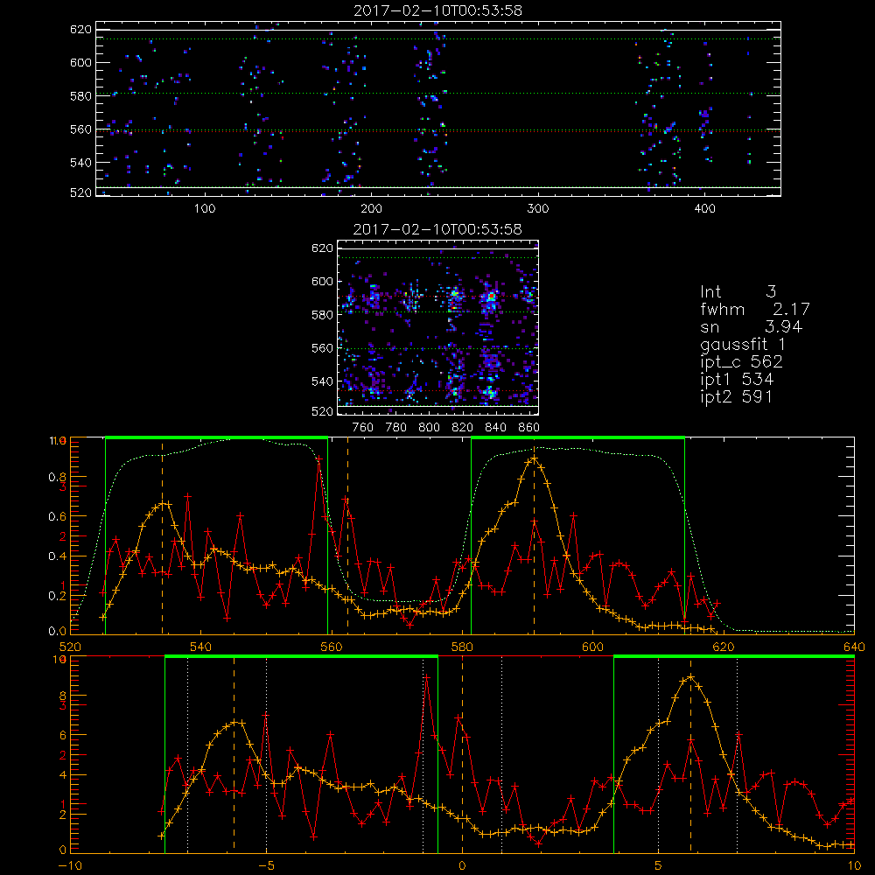Viewport: 875px width, 875px height.
Task: Click the x-axis label 860 of the middle image
Action: [x=529, y=428]
